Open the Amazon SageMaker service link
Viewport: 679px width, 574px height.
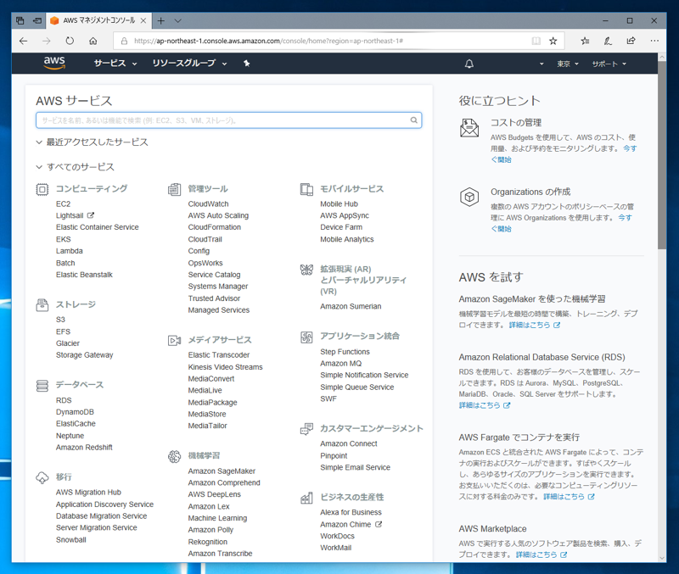222,471
